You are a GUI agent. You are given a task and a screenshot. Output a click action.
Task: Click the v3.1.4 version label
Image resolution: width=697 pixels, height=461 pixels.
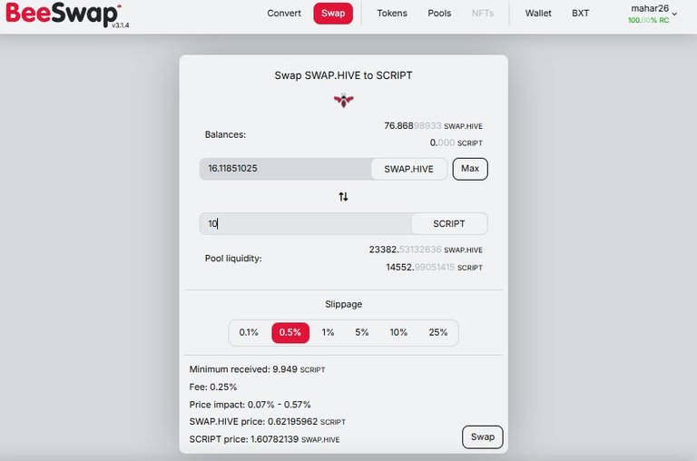pos(120,25)
